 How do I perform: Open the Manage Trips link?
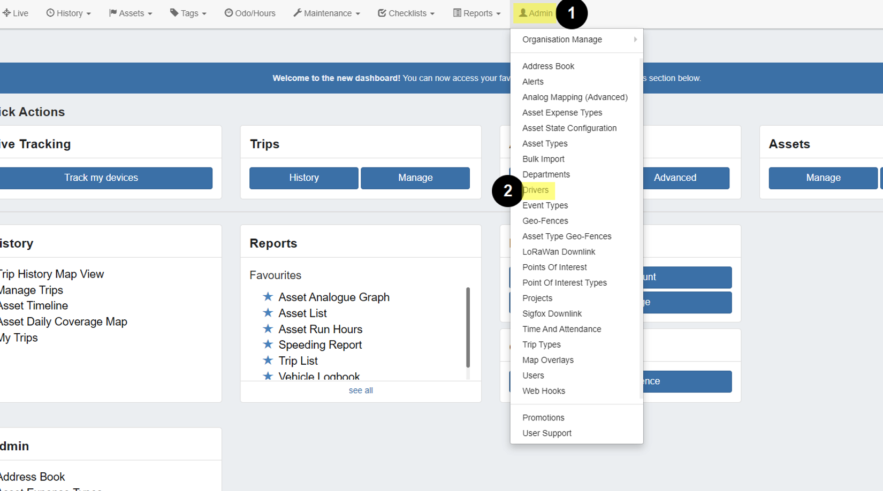coord(32,290)
